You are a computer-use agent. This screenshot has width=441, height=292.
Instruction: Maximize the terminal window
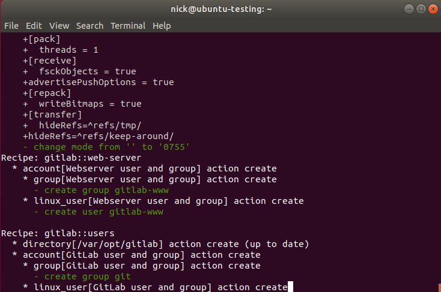tap(421, 9)
